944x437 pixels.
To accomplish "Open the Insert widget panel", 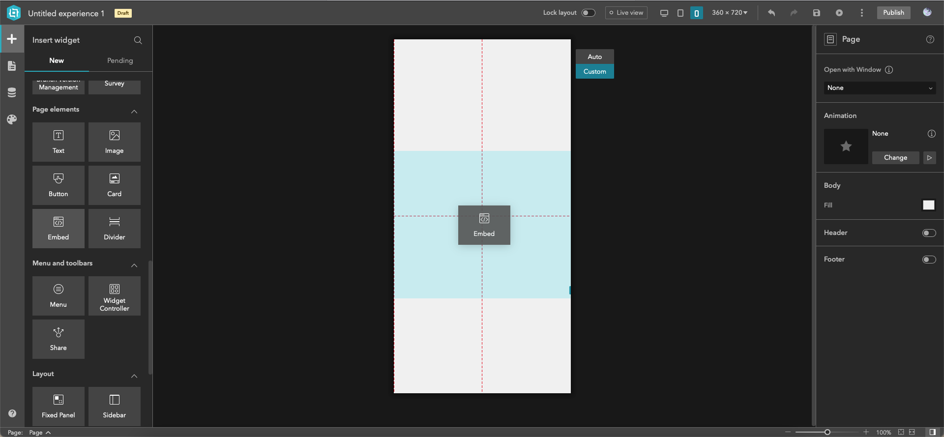I will click(12, 39).
